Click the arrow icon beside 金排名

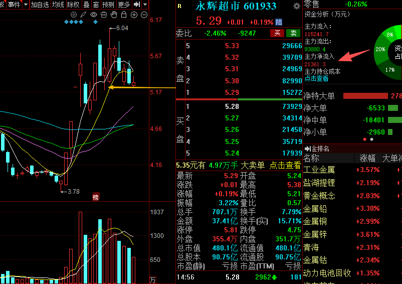tap(307, 149)
